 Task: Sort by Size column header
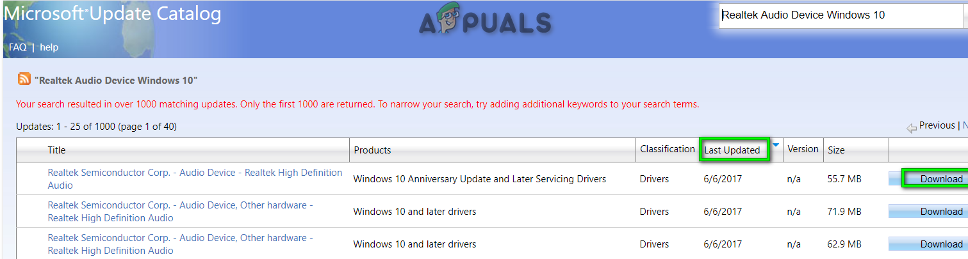[x=836, y=150]
